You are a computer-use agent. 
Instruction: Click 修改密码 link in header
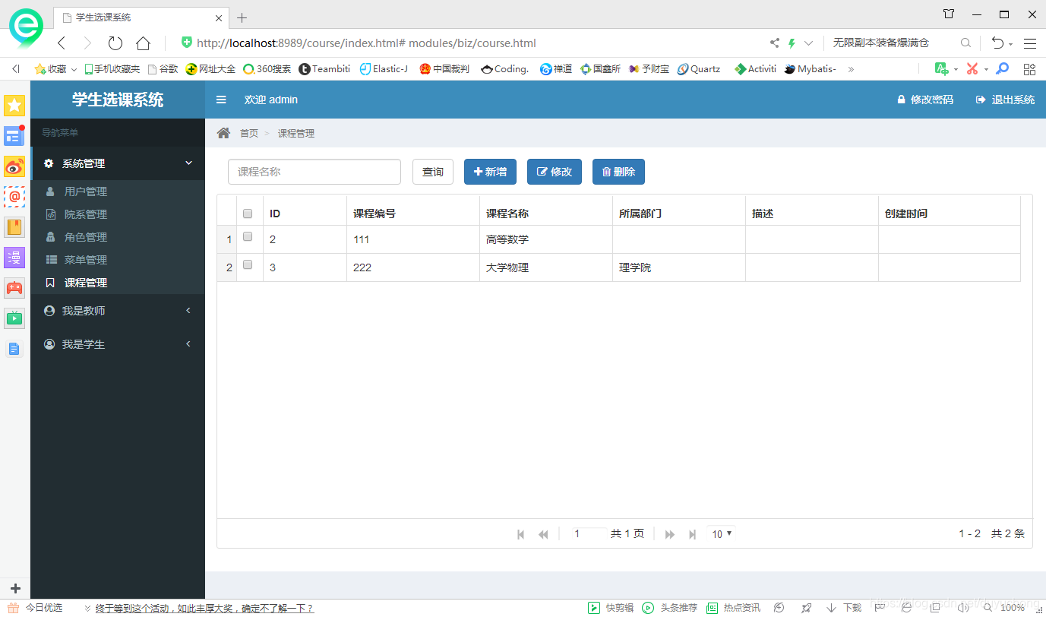coord(925,100)
